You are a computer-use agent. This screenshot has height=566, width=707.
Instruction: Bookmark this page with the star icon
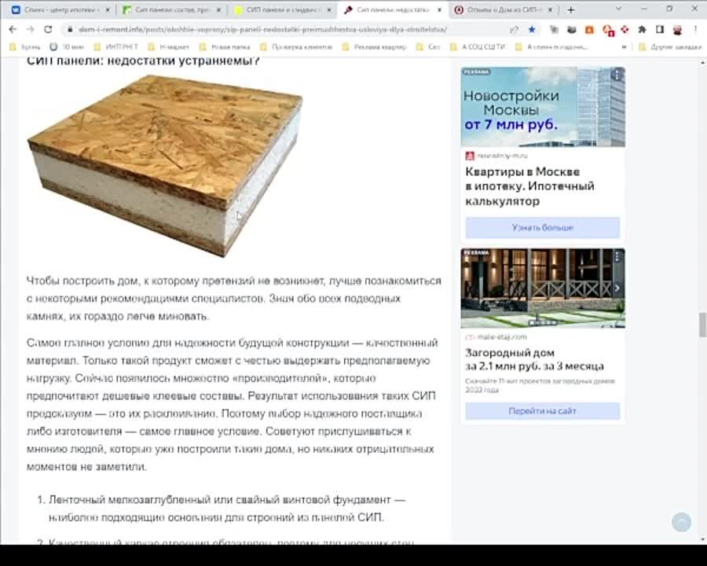[x=533, y=29]
